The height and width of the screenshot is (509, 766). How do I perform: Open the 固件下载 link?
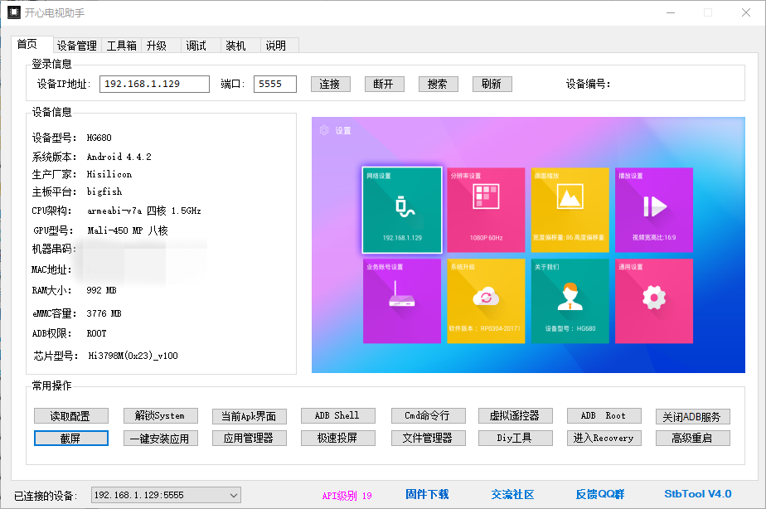point(427,494)
